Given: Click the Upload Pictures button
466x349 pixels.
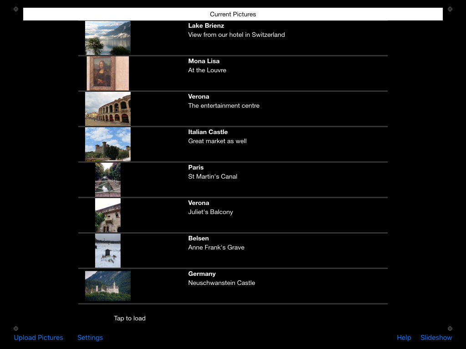Looking at the screenshot, I should [39, 338].
